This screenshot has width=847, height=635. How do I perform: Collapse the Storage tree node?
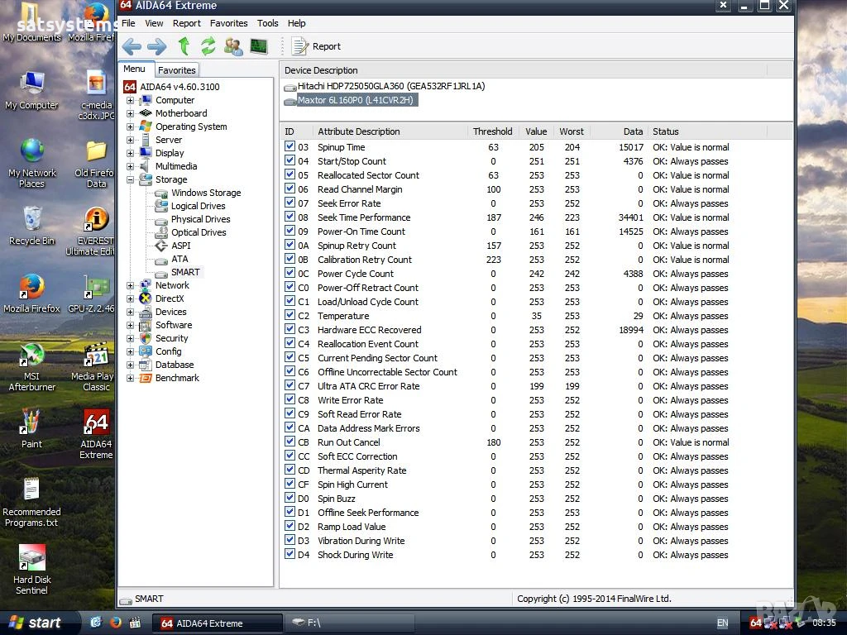(x=130, y=179)
